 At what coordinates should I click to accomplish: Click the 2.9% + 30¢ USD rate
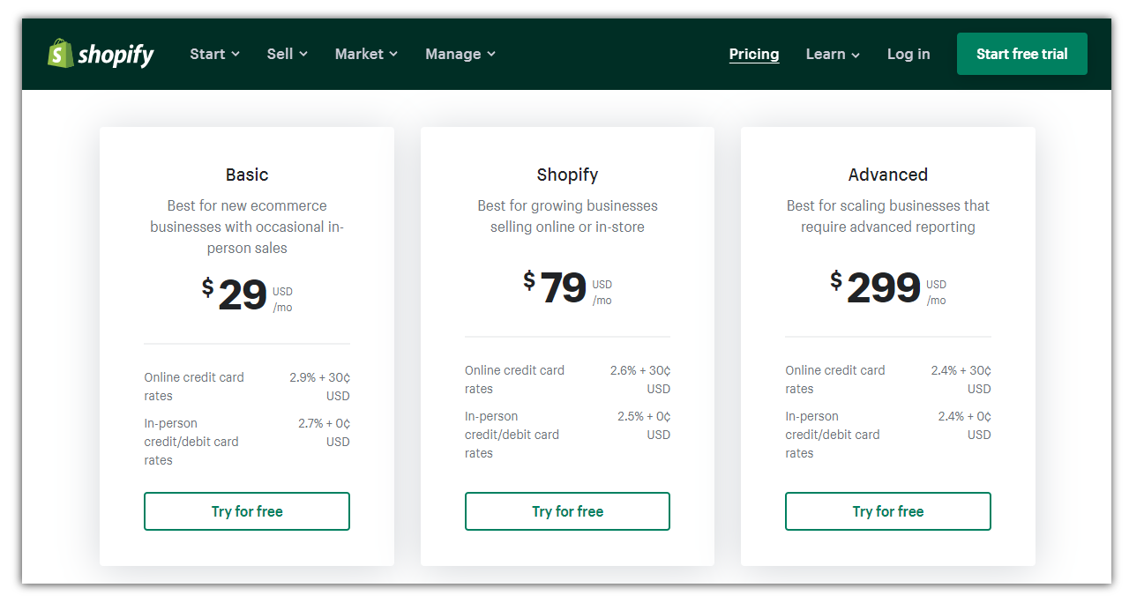[319, 386]
